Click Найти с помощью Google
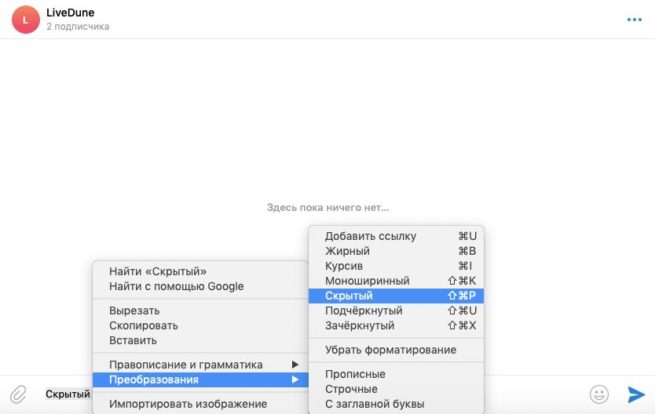Image resolution: width=655 pixels, height=414 pixels. (x=177, y=286)
